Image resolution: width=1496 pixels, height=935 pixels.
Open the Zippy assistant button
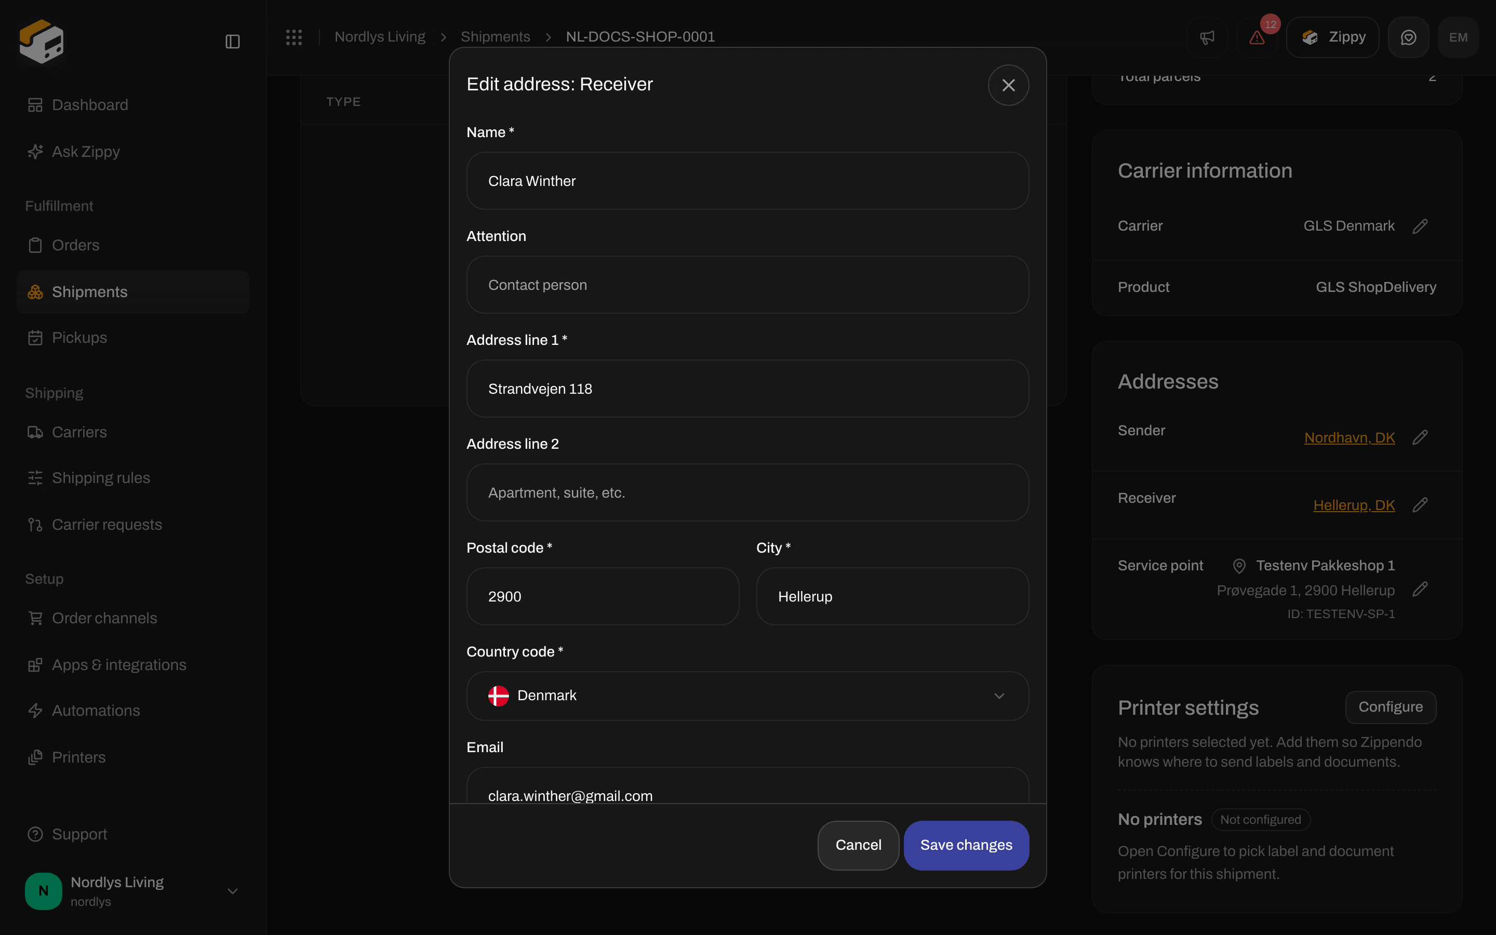(1332, 37)
